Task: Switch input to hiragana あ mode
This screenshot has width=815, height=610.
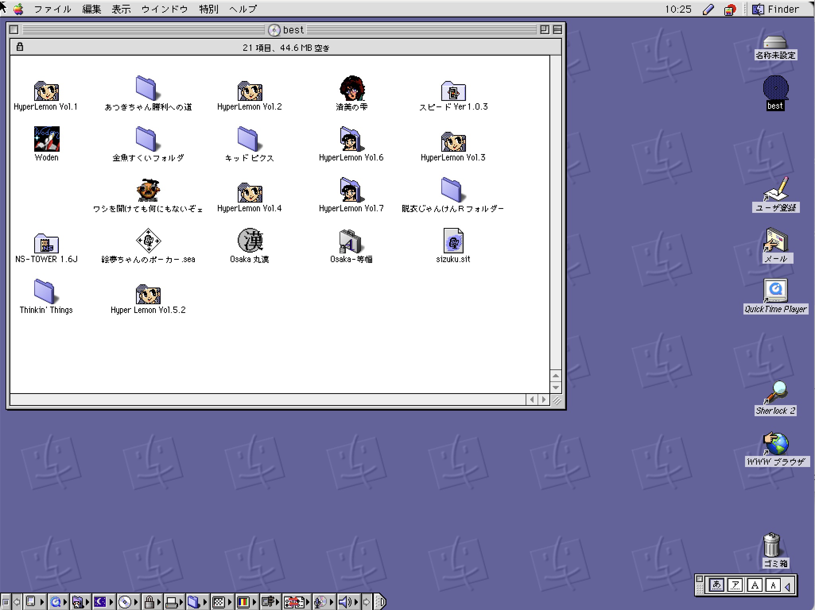Action: point(716,585)
